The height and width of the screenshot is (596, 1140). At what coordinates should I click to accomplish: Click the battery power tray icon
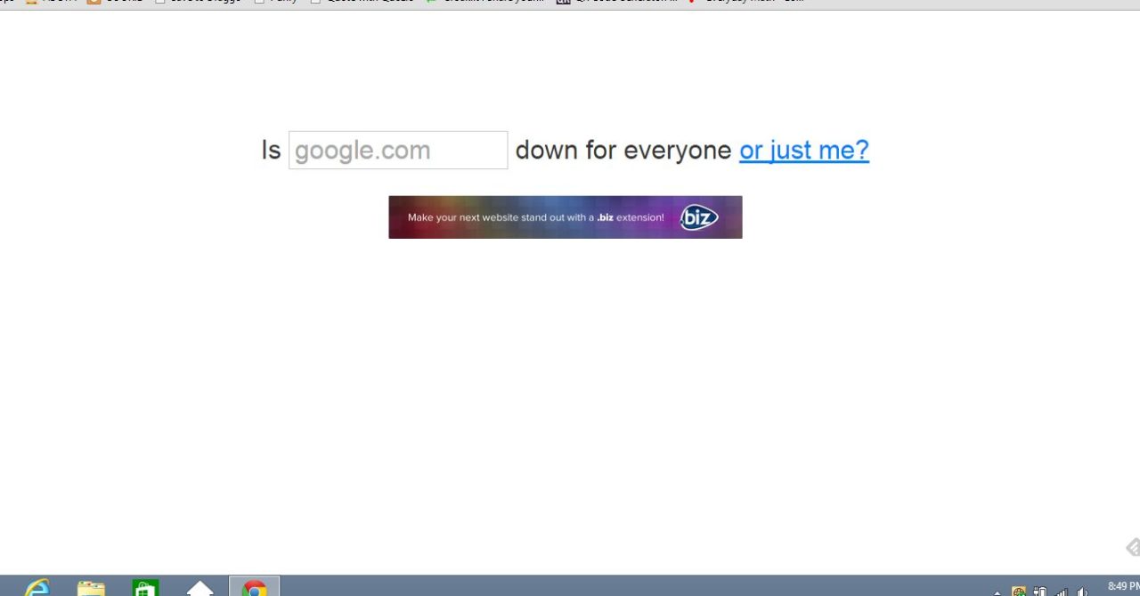click(1039, 592)
